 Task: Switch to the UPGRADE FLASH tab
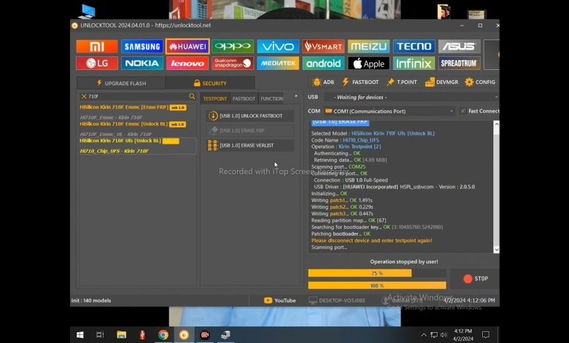pos(121,83)
